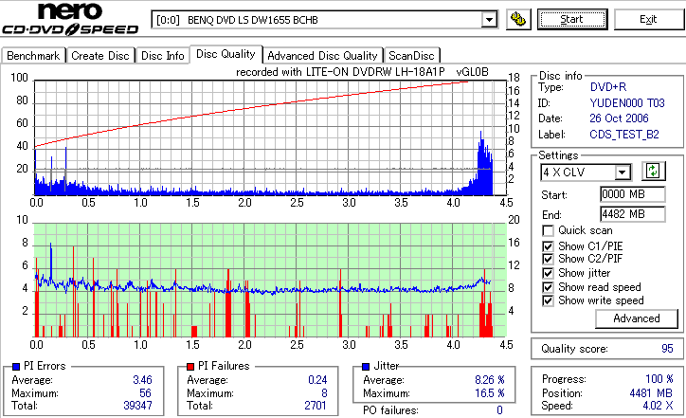
Task: Open the drive selection dropdown arrow
Action: (x=489, y=20)
